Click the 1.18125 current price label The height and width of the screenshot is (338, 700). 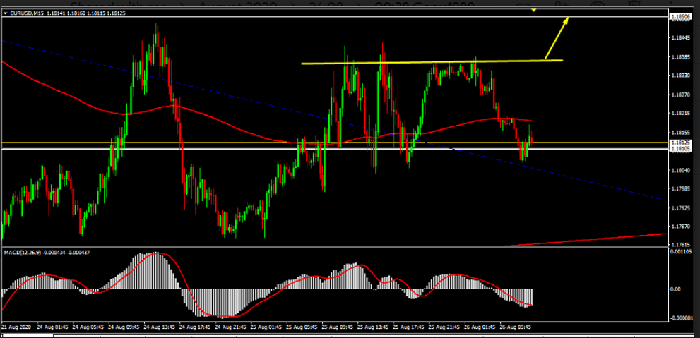(x=681, y=143)
